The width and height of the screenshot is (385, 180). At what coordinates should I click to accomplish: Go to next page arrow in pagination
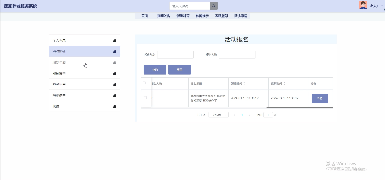tap(250, 115)
